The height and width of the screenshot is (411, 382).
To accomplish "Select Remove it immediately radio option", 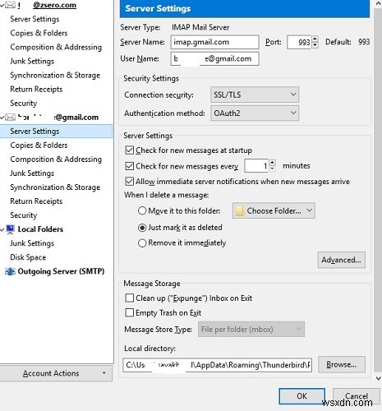I will coord(142,243).
